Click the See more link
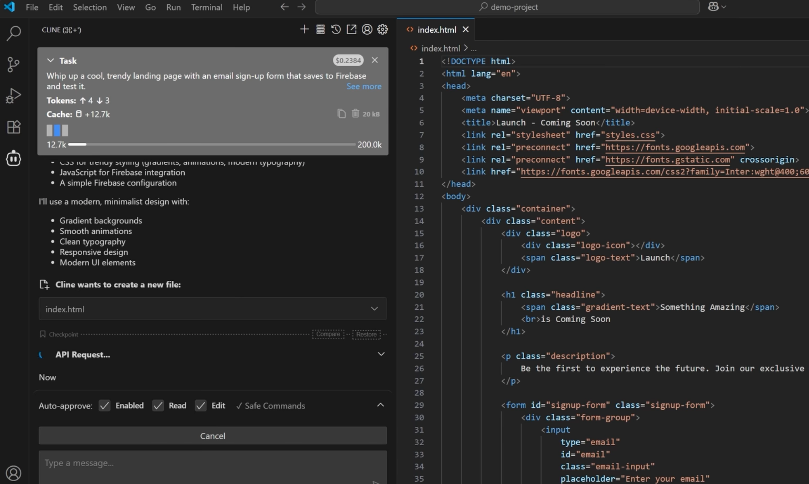The height and width of the screenshot is (484, 809). (x=363, y=86)
